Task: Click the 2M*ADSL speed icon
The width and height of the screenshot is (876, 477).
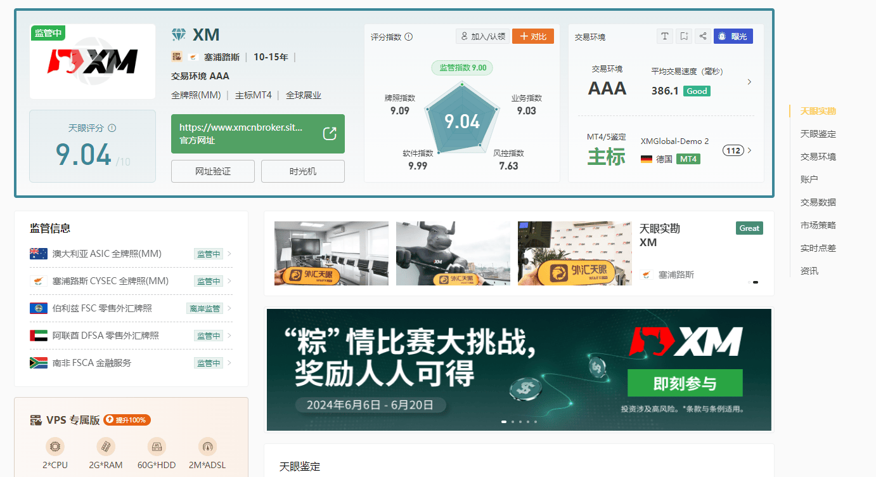Action: [x=207, y=447]
